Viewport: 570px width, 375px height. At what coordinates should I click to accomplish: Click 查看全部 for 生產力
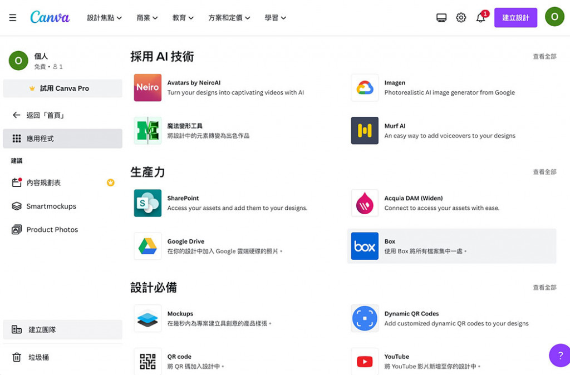(544, 172)
